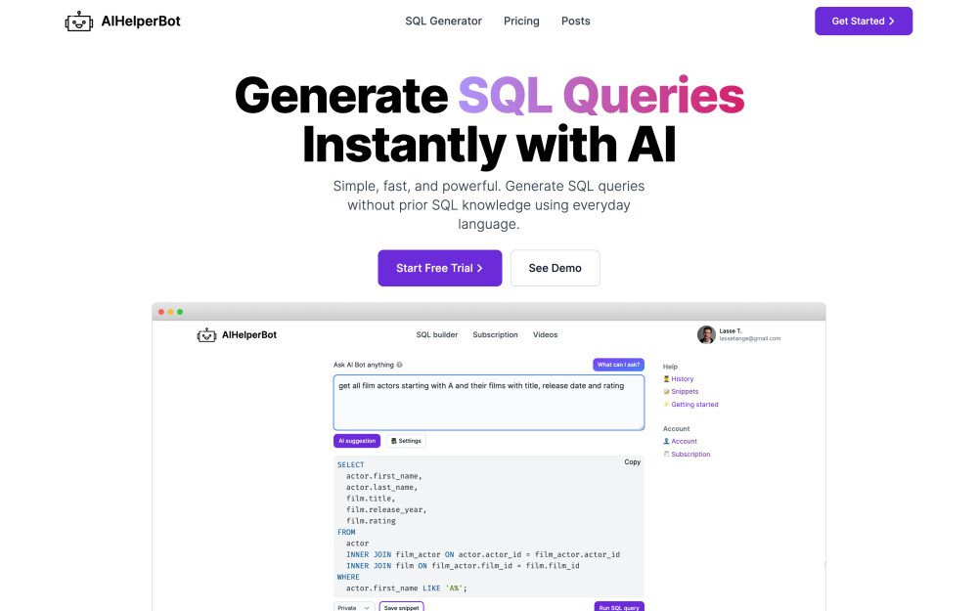Open SQL Generator in top navigation
The image size is (978, 611).
pyautogui.click(x=443, y=21)
